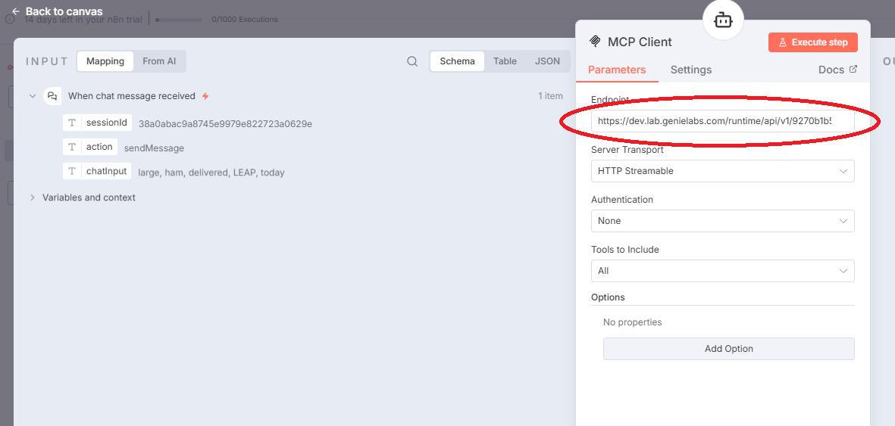Show input in Schema view

pyautogui.click(x=457, y=61)
